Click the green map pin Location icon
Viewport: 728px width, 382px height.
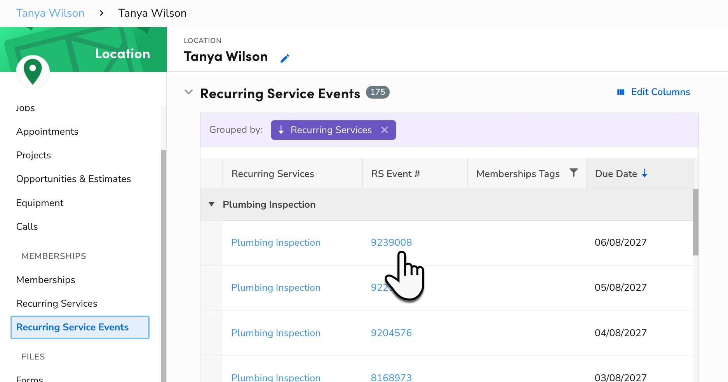[33, 71]
